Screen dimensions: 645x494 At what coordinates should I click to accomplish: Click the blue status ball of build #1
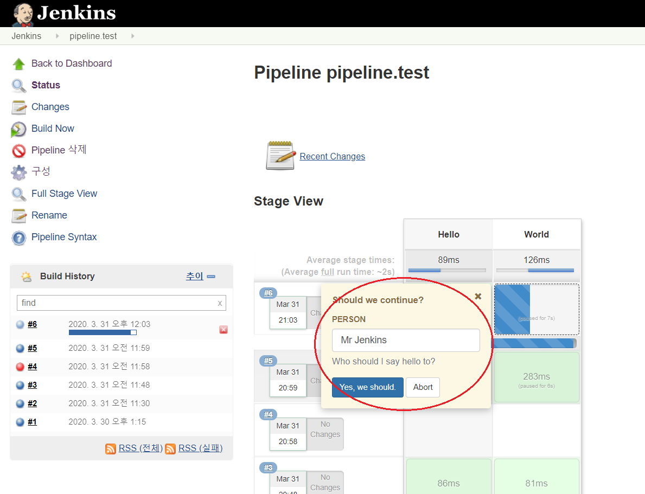coord(20,422)
